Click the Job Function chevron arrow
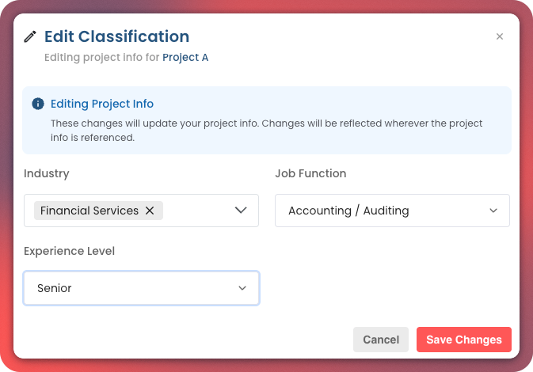 [493, 211]
